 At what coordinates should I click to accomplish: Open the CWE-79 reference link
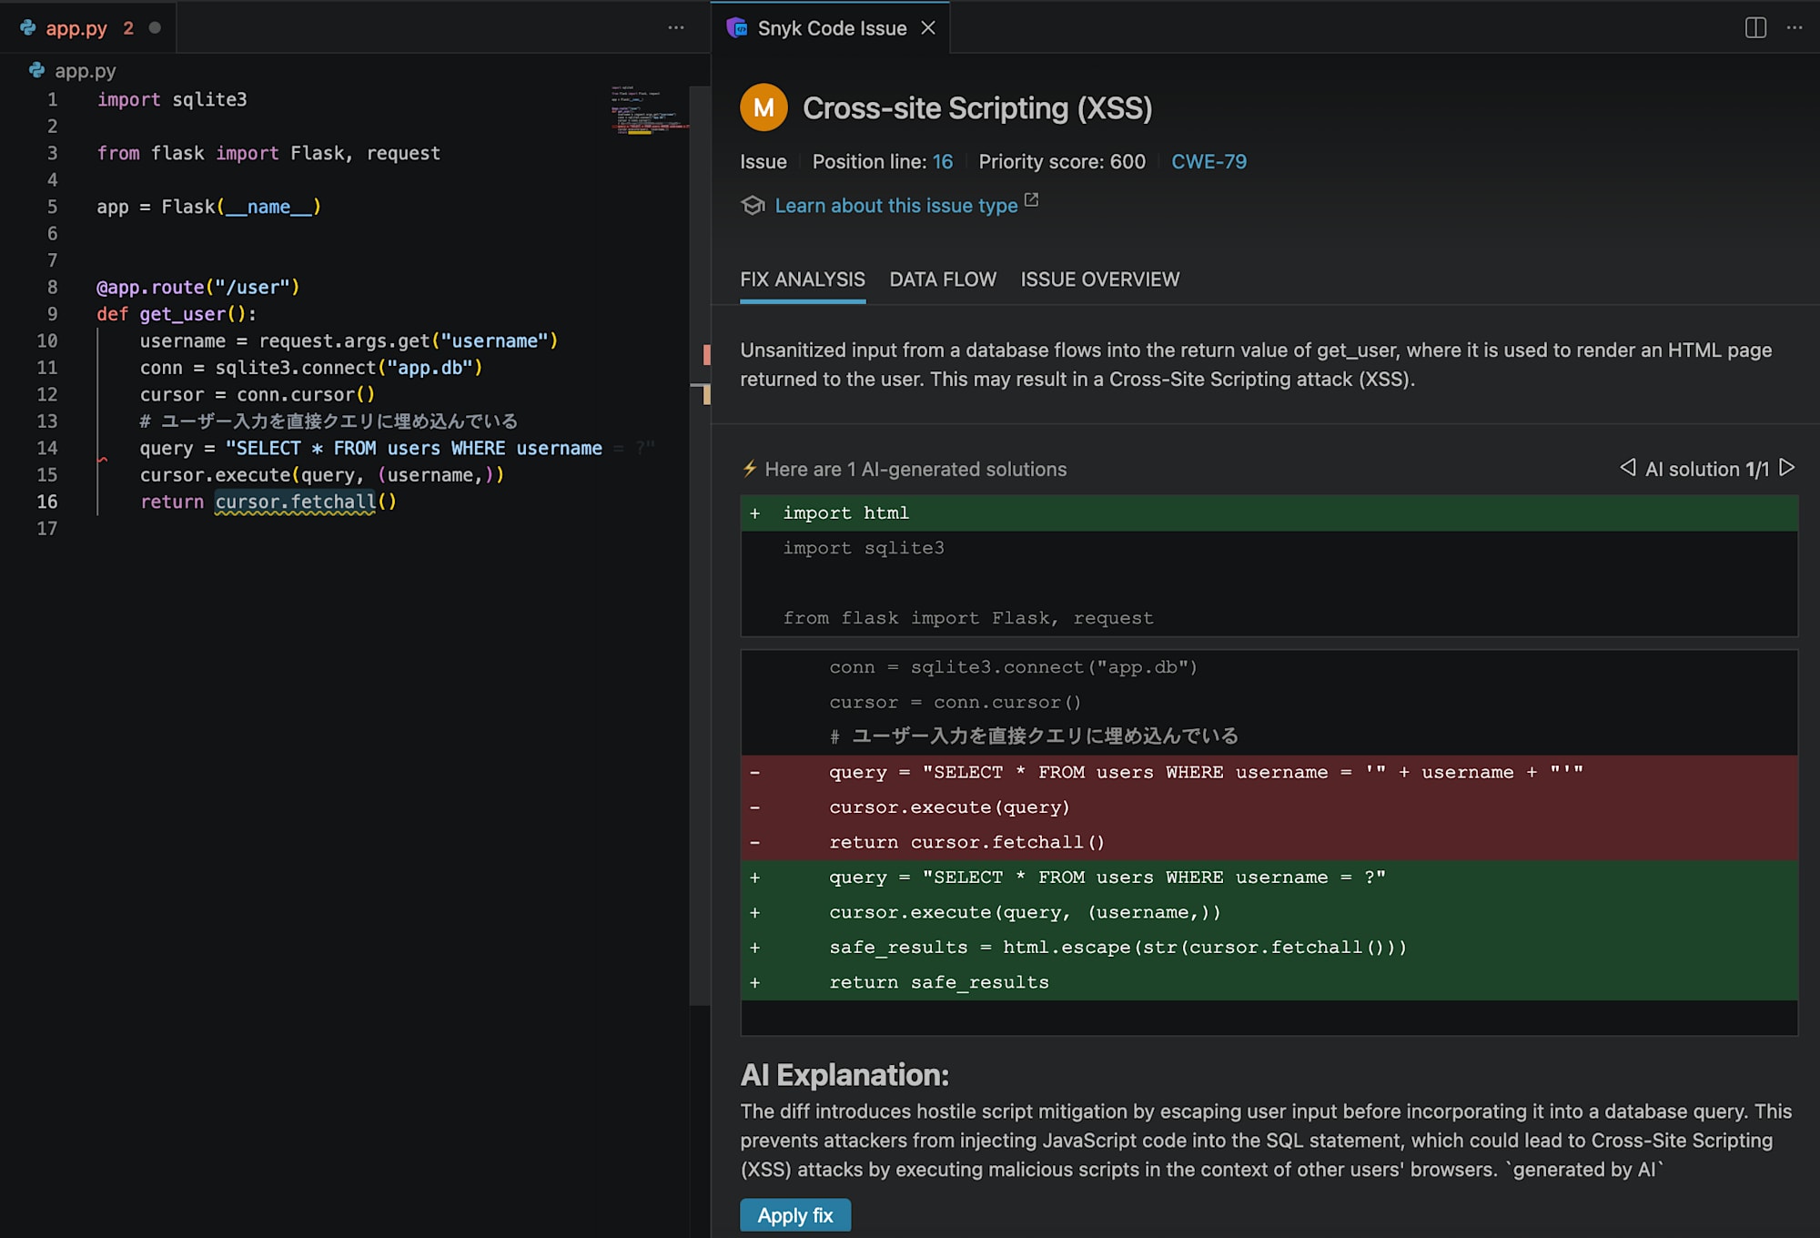coord(1208,162)
